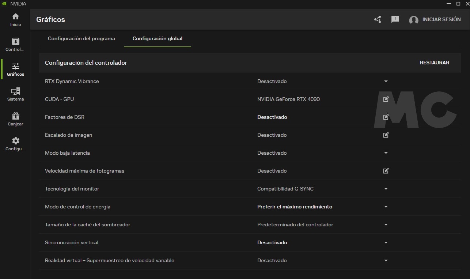The width and height of the screenshot is (470, 279).
Task: Click the NVIDIA GeForce RTX 4090 value
Action: 288,99
